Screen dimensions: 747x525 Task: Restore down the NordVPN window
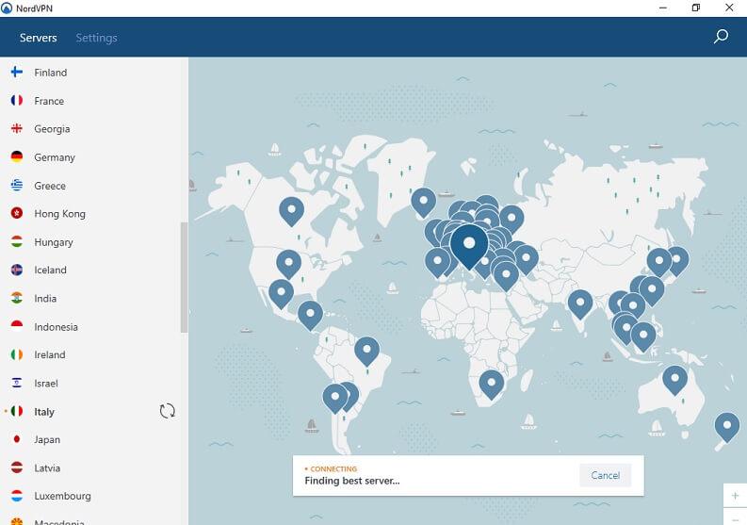pyautogui.click(x=695, y=8)
